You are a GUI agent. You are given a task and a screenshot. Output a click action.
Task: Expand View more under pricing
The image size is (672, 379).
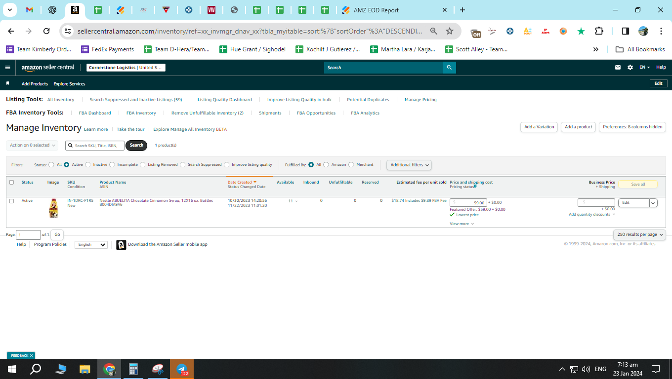pyautogui.click(x=462, y=224)
